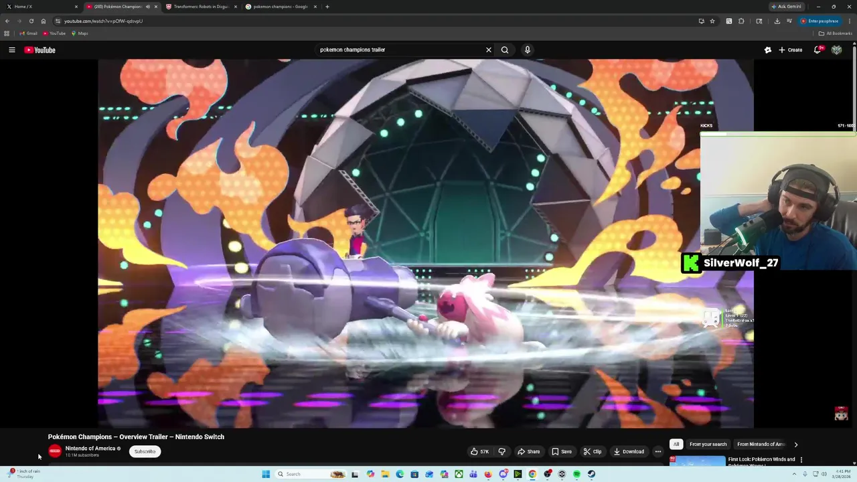
Task: Open notifications bell with 9+ badge
Action: (x=817, y=50)
